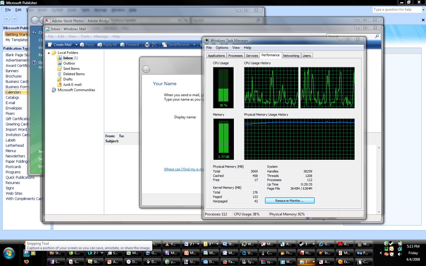Click the Delete X icon in Windows Mail toolbar
This screenshot has width=426, height=266.
point(154,45)
